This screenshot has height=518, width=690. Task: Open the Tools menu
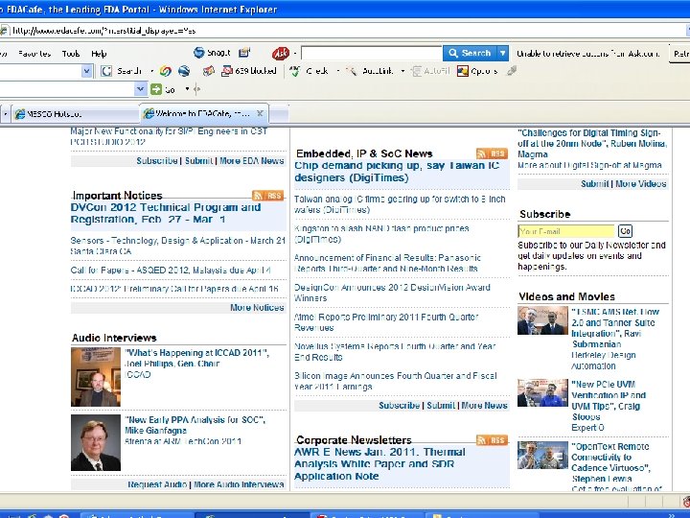(71, 54)
